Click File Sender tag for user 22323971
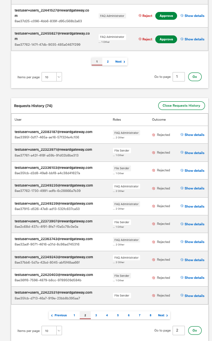This screenshot has width=212, height=341. click(122, 150)
